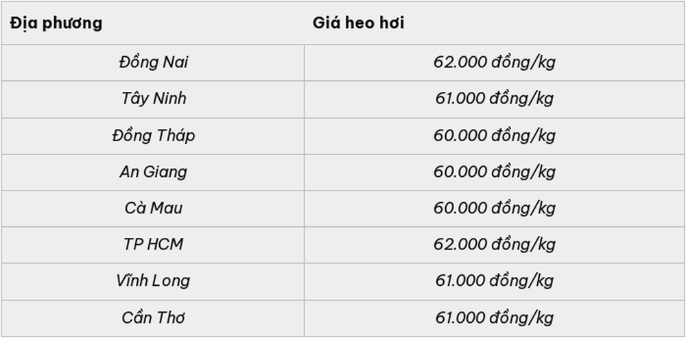Viewport: 686px width, 338px height.
Task: Click the Đồng Nai price 62.000 đồng/kg
Action: pyautogui.click(x=495, y=62)
